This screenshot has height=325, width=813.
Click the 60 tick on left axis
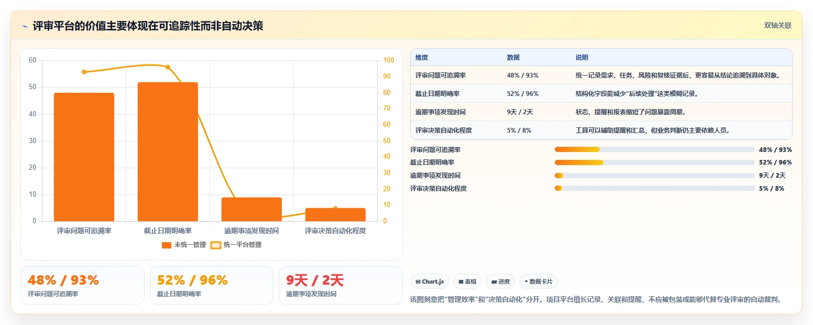[32, 60]
